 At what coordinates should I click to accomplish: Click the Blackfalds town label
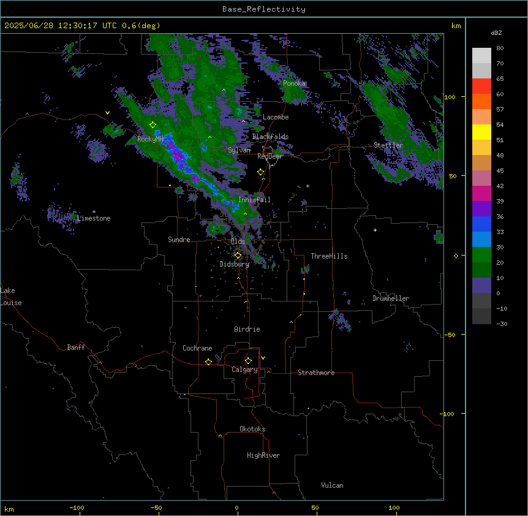[x=270, y=137]
